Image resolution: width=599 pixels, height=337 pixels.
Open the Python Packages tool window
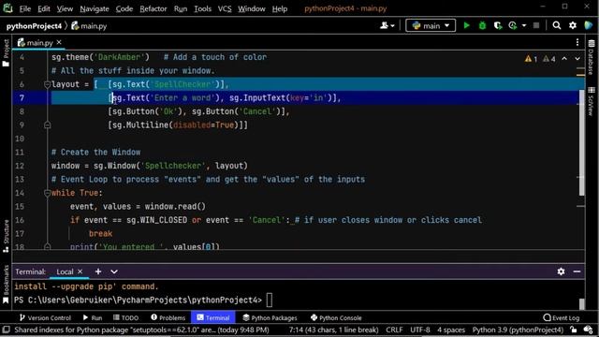pyautogui.click(x=270, y=318)
